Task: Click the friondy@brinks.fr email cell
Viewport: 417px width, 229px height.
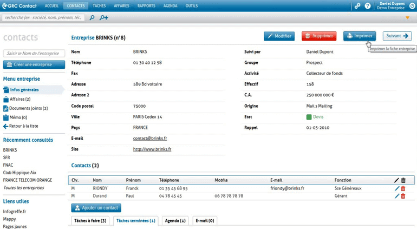Action: (287, 188)
